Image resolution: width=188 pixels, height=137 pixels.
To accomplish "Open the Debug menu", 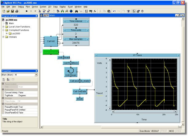I will click(x=21, y=7).
